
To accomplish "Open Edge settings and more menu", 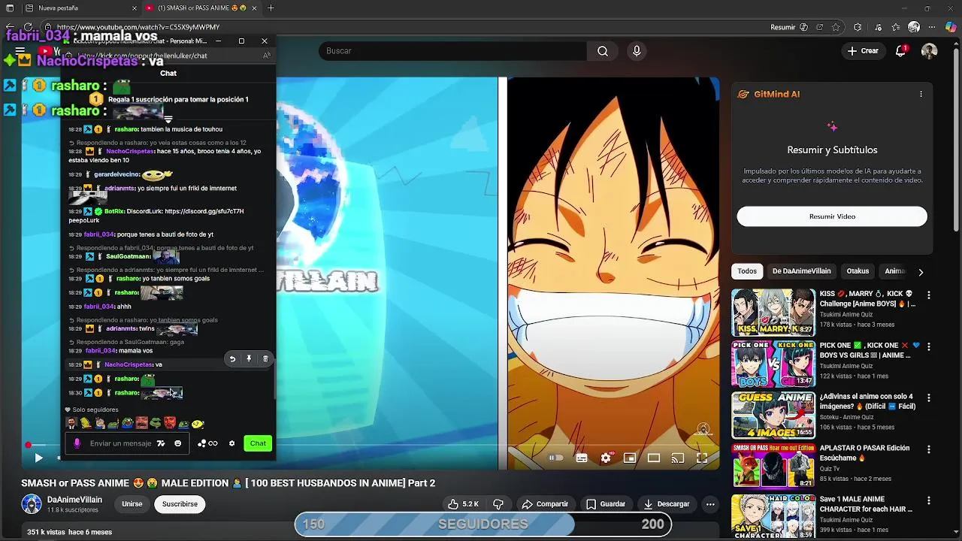I will [933, 27].
